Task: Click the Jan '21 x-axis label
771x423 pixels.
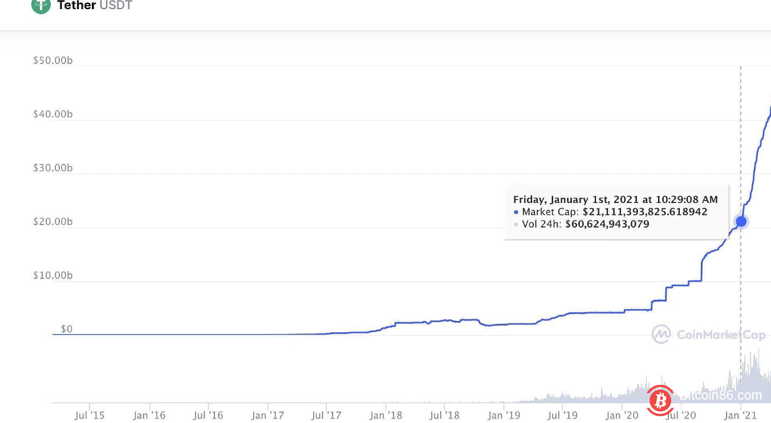Action: click(x=741, y=415)
